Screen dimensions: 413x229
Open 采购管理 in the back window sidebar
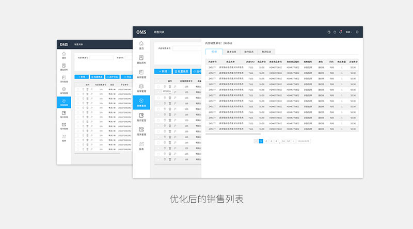(x=63, y=79)
